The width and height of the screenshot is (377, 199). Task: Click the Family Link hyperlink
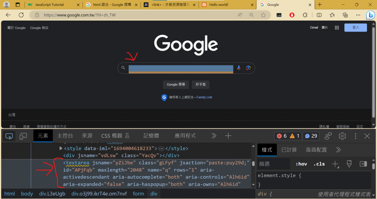[x=204, y=97]
